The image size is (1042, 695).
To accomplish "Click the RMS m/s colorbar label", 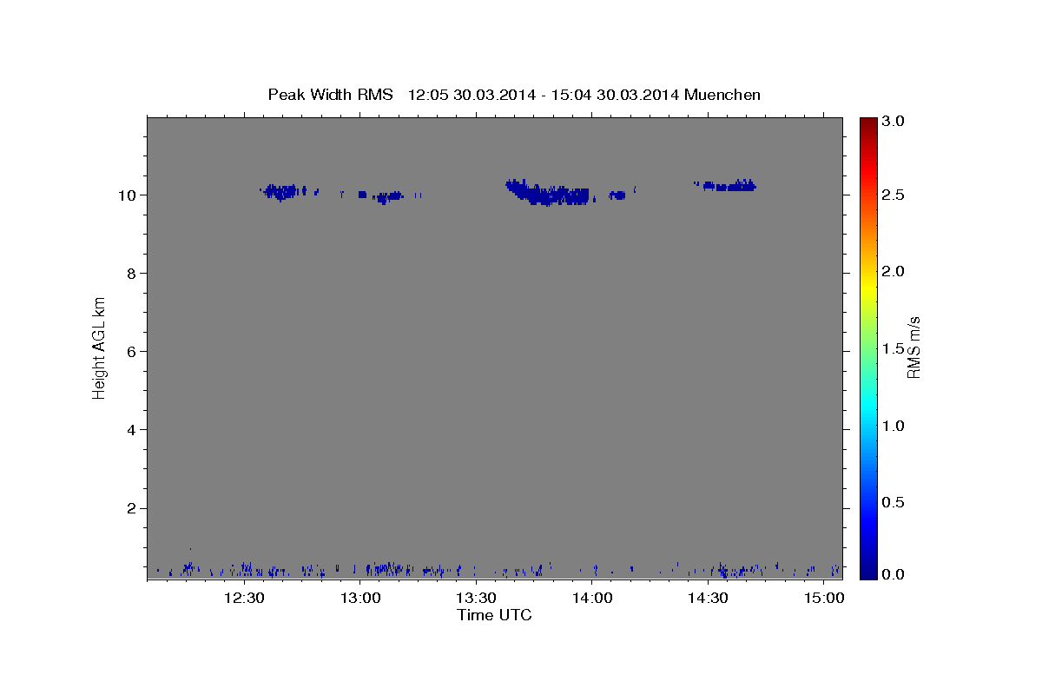I will coord(913,347).
